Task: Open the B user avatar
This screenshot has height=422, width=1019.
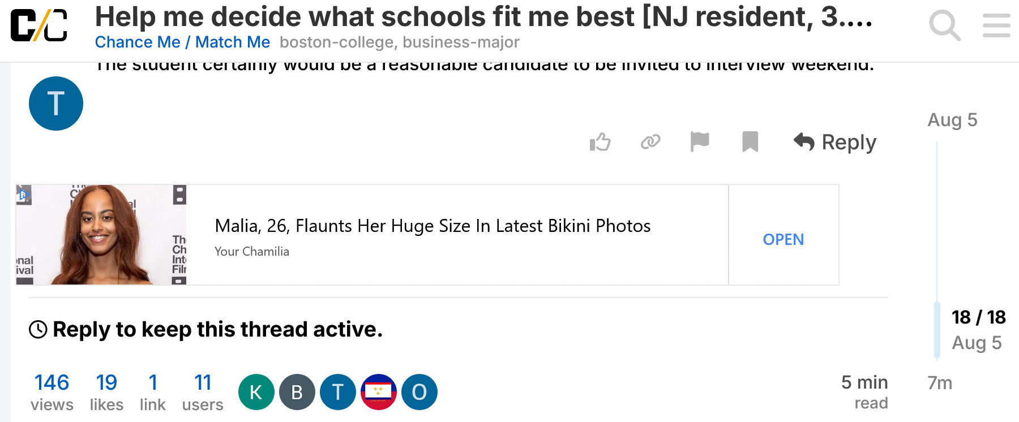Action: tap(297, 392)
